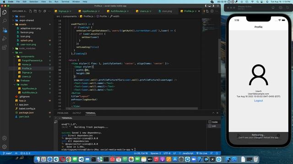Open the Run and Debug view

coord(4,38)
